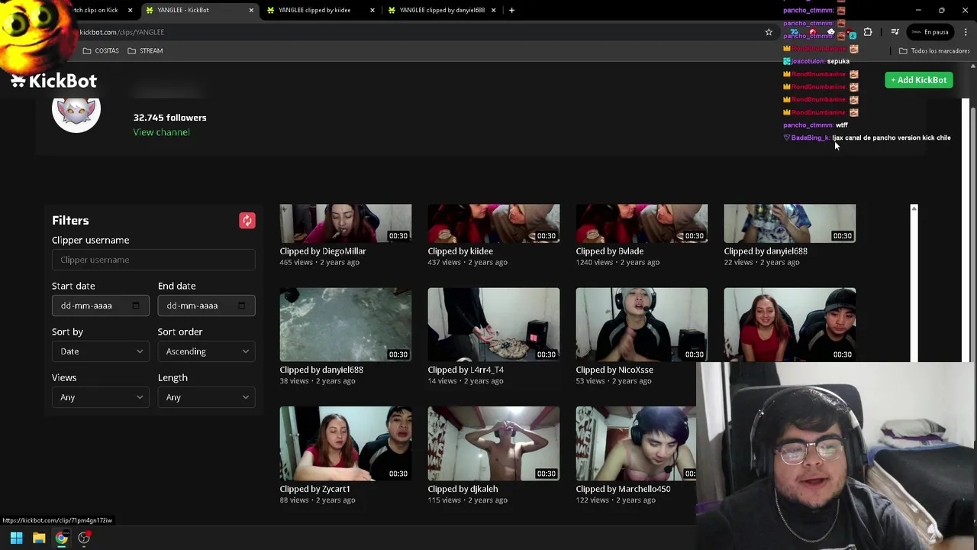This screenshot has height=550, width=977.
Task: Open the COSITAS bookmarks folder
Action: (x=101, y=50)
